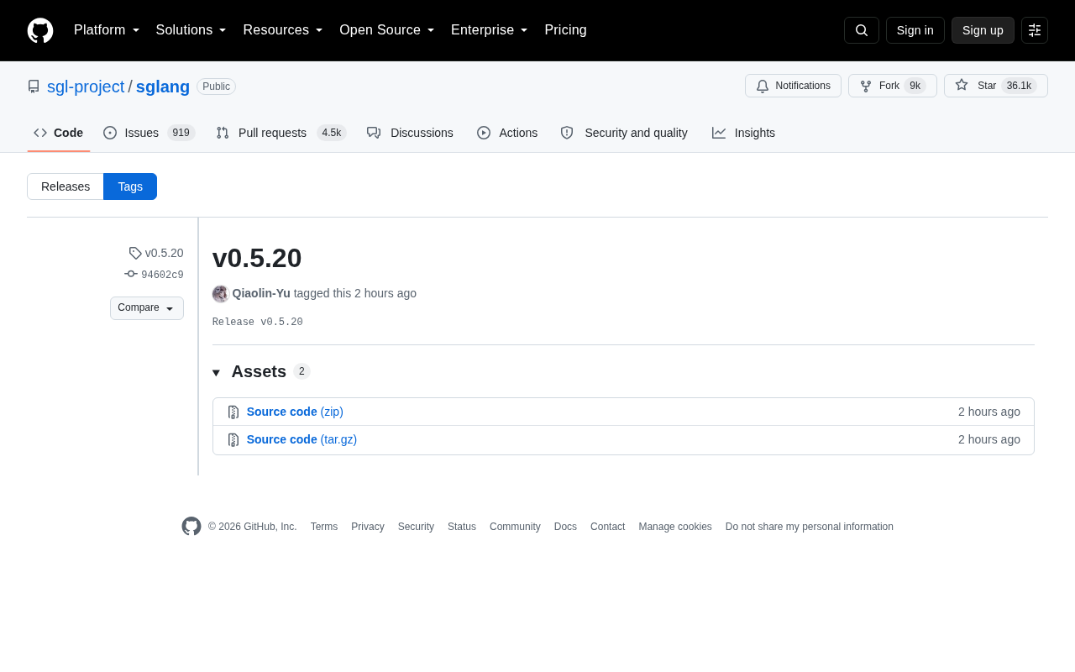
Task: Click the archive icon for Source code (tar.gz)
Action: point(233,440)
